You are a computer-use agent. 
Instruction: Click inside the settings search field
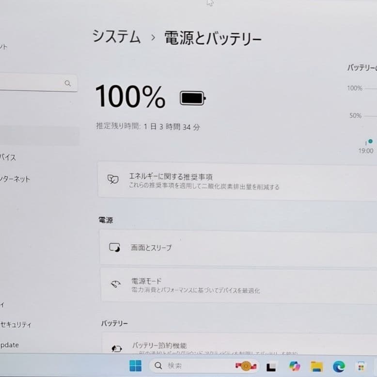tap(38, 83)
